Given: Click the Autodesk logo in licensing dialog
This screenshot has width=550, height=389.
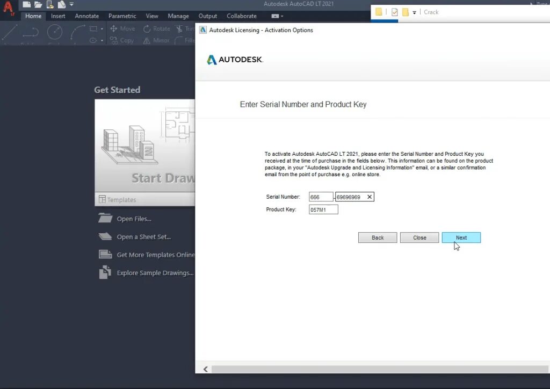Looking at the screenshot, I should pos(235,60).
